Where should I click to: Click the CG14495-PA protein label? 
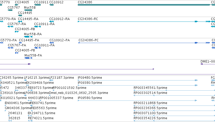(29, 40)
